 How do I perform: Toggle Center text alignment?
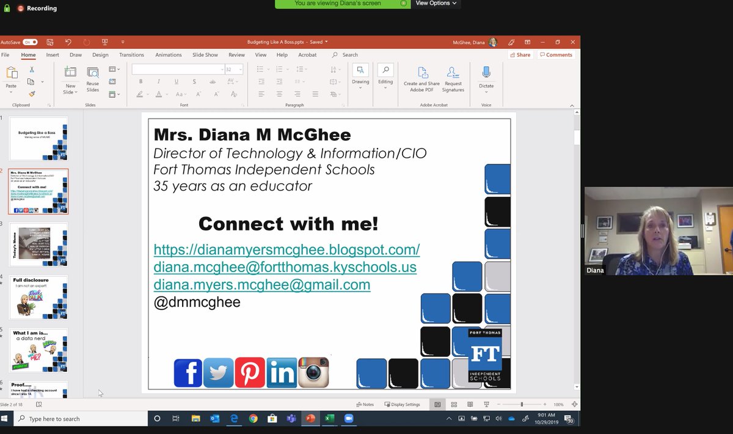[279, 94]
